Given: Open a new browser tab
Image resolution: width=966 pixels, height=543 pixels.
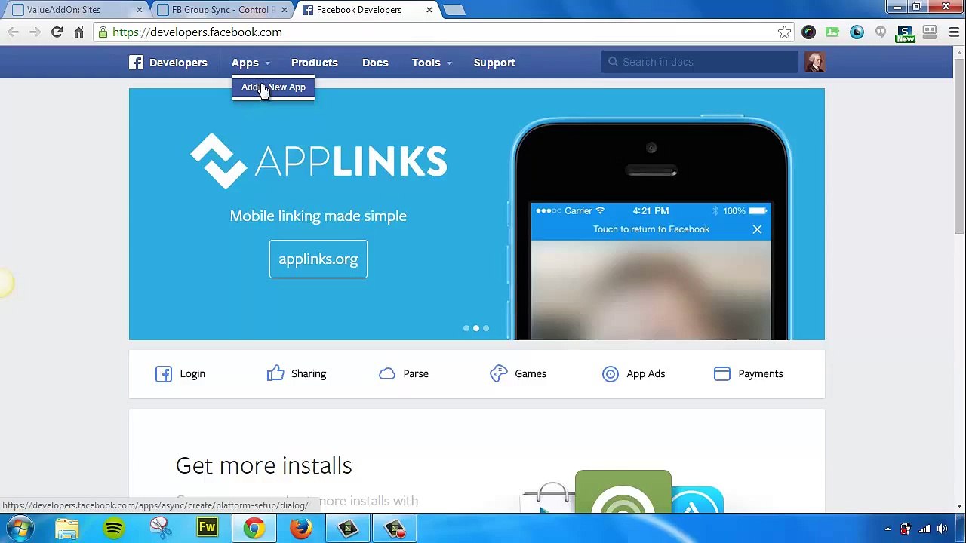Looking at the screenshot, I should pos(454,10).
